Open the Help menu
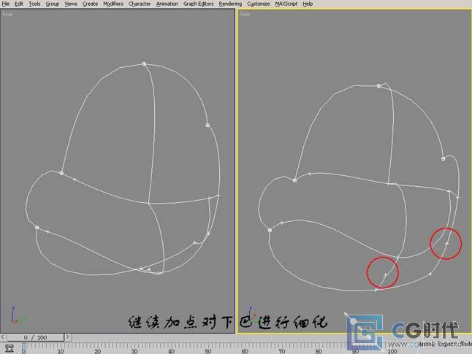Image resolution: width=472 pixels, height=354 pixels. tap(308, 4)
